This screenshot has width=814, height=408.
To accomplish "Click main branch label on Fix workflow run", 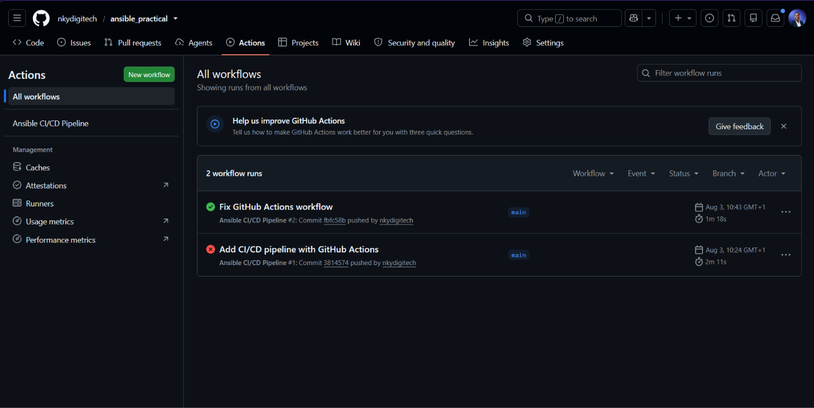I will [518, 212].
